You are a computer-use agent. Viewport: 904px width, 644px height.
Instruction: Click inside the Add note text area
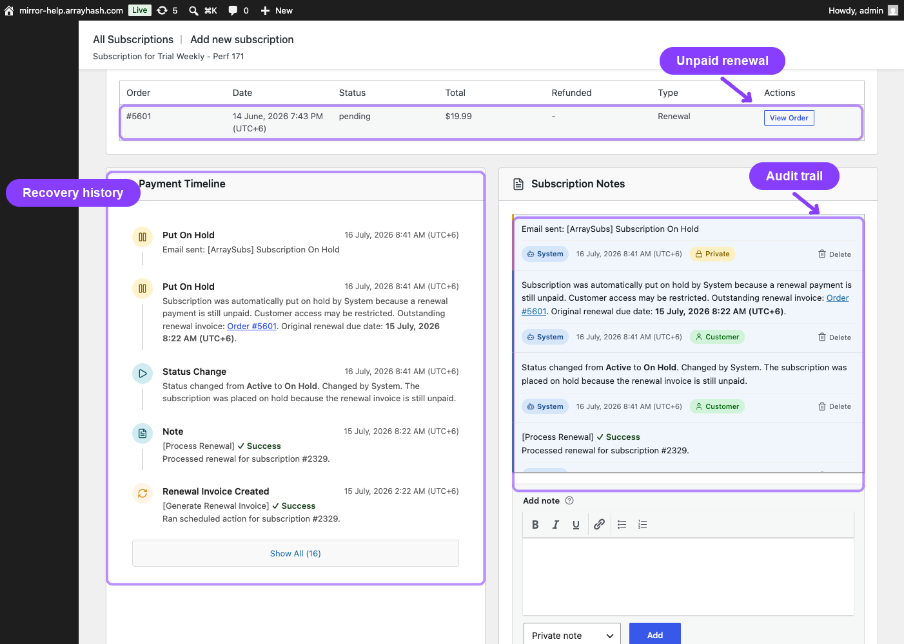pyautogui.click(x=688, y=576)
